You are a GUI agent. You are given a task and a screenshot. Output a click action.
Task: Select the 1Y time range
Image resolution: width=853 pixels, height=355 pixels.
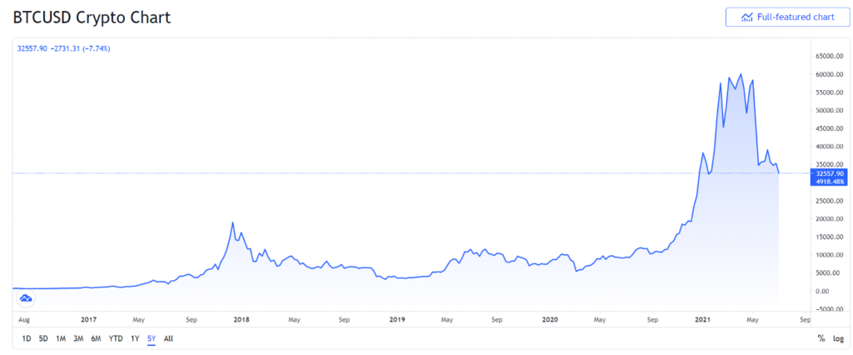point(135,338)
